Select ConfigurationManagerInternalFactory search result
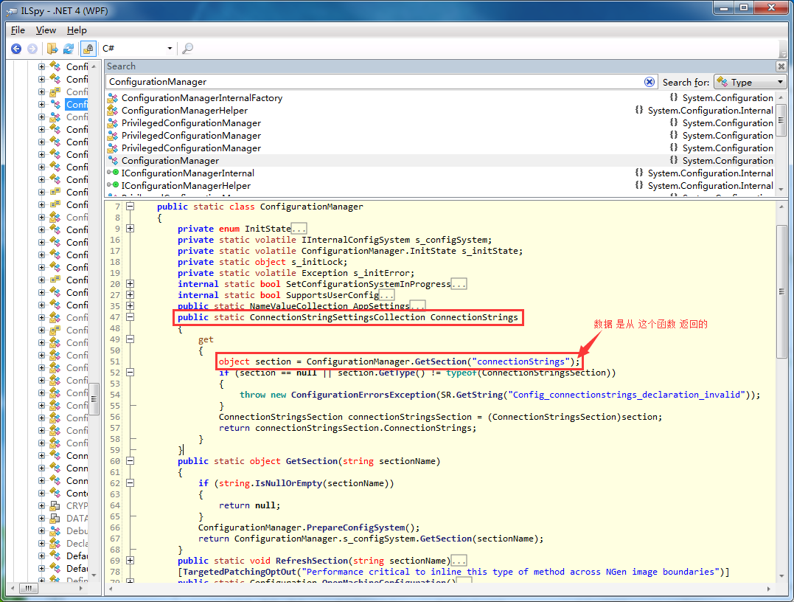 point(202,98)
